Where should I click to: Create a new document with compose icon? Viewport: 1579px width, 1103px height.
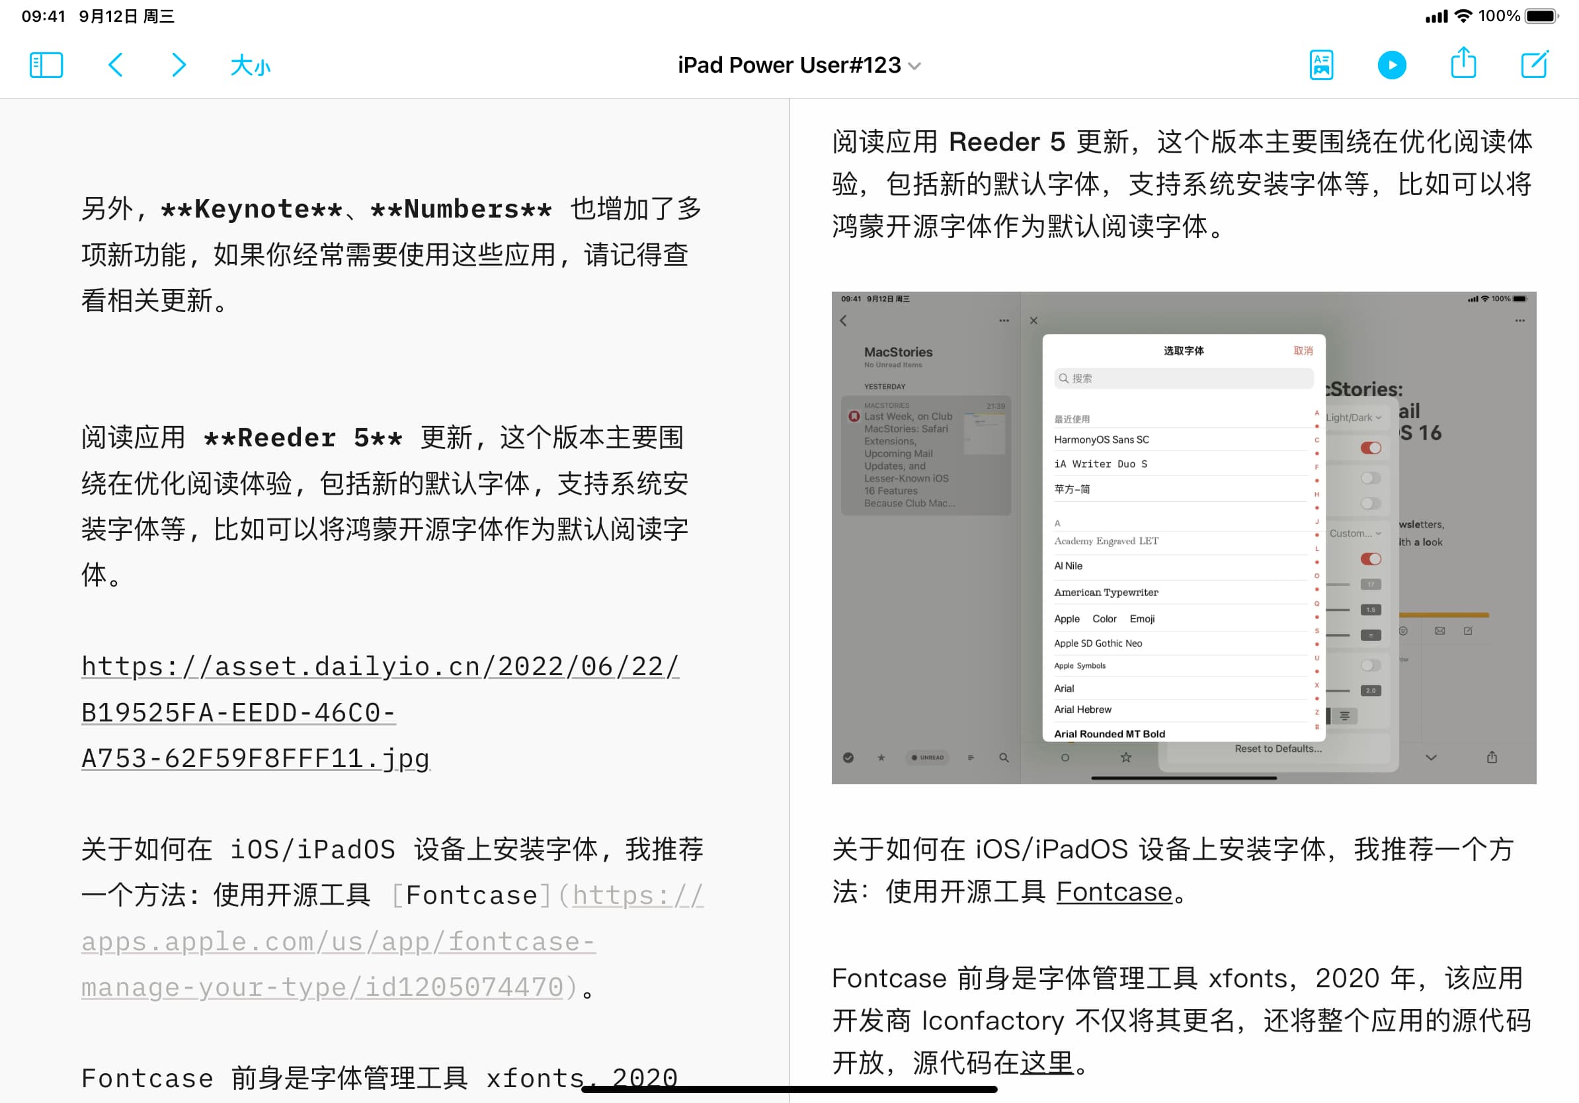[x=1534, y=65]
